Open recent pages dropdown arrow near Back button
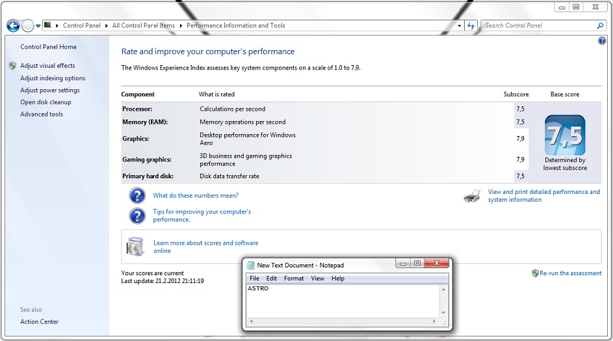Screen dimensions: 613x341 tap(38, 26)
